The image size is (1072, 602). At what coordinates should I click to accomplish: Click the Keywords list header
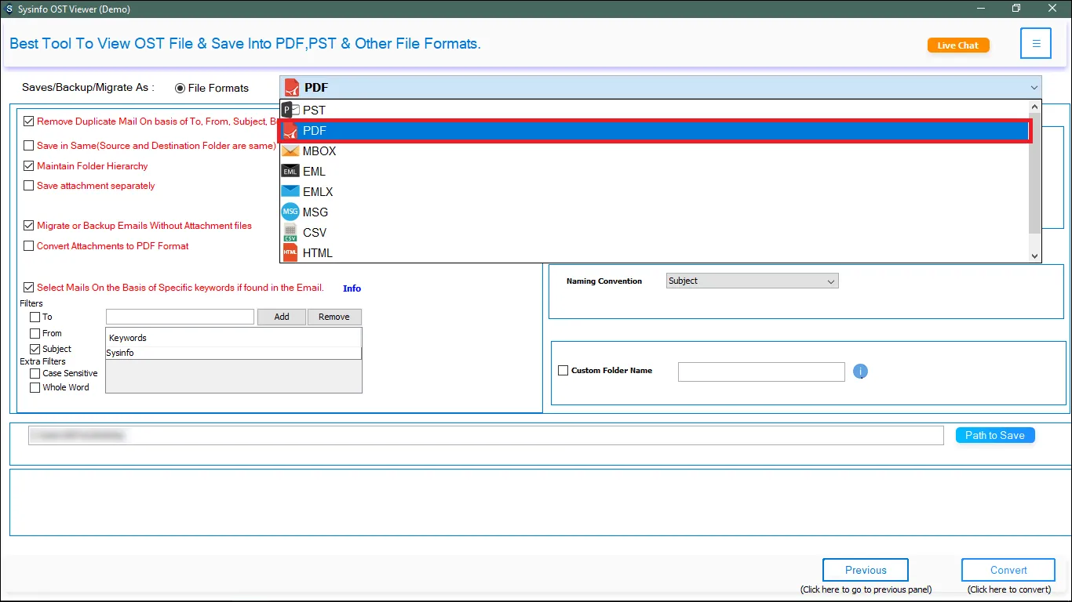coord(234,338)
